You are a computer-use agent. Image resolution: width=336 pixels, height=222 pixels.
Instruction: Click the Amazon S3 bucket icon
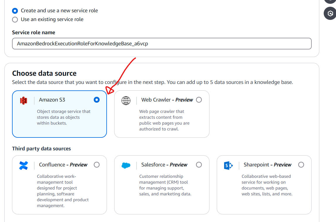click(x=23, y=101)
